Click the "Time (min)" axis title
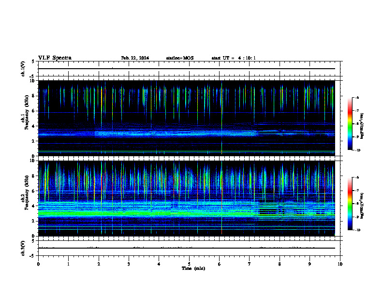The width and height of the screenshot is (383, 296). point(193,268)
